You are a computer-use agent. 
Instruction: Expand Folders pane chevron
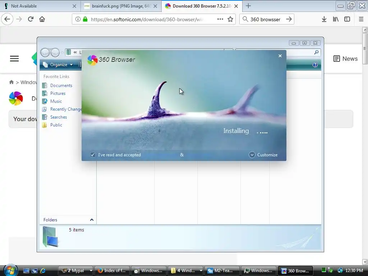click(92, 220)
